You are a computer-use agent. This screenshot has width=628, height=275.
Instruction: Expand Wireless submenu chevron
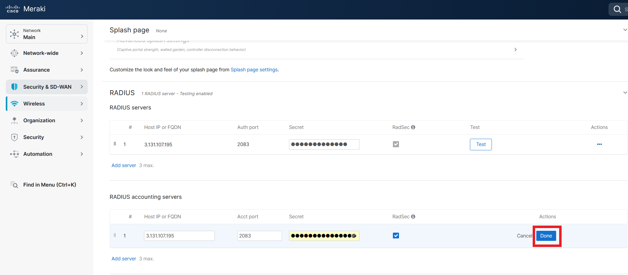[x=82, y=104]
